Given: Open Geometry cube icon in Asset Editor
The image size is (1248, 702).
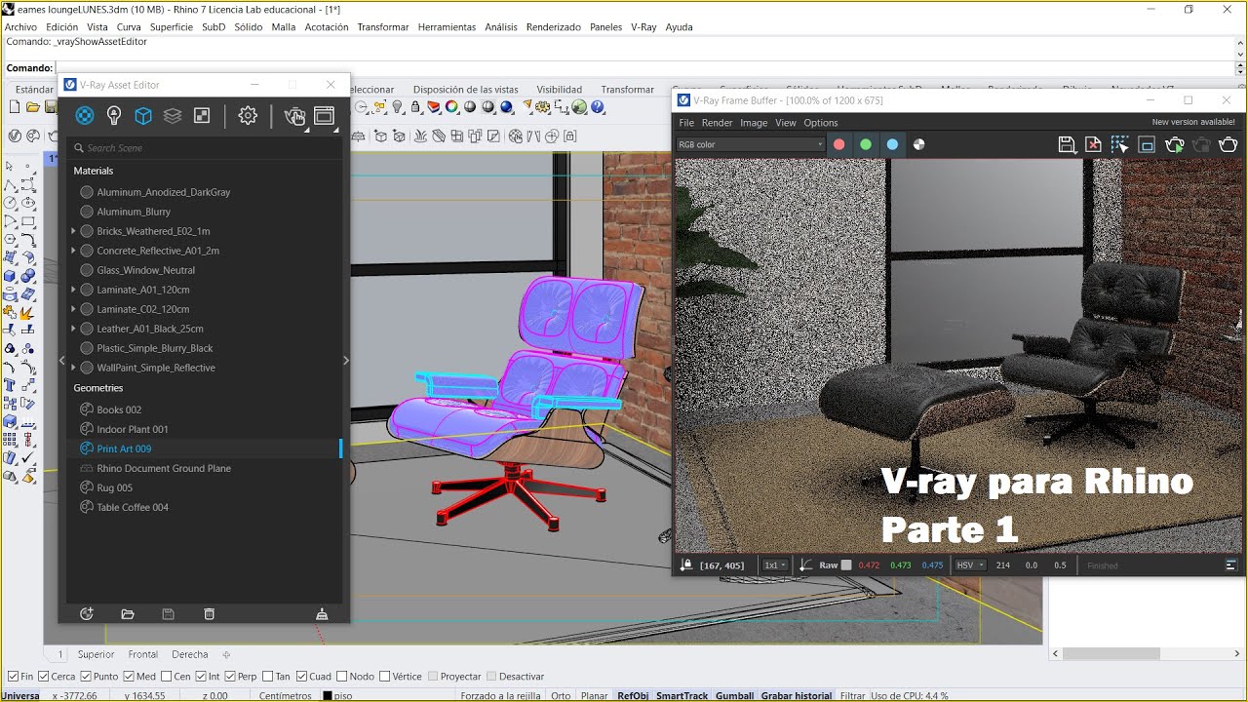Looking at the screenshot, I should tap(143, 116).
